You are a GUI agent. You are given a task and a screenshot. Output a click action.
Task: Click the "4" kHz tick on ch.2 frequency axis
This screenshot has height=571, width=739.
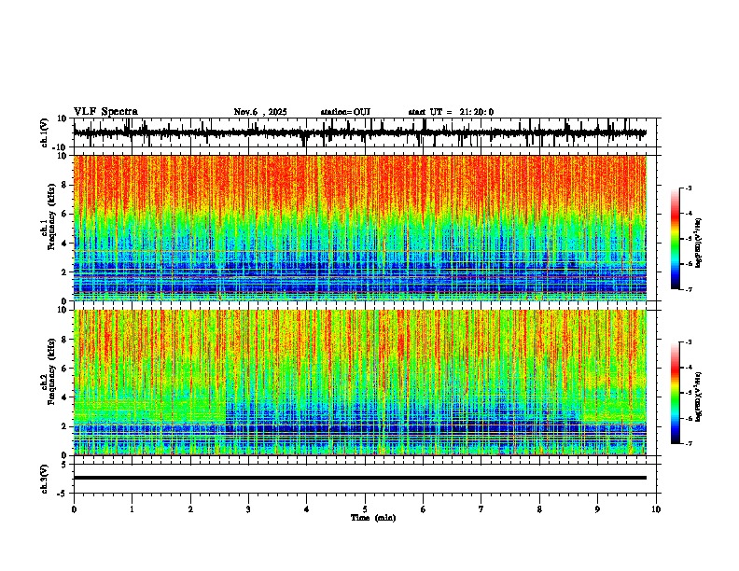64,397
